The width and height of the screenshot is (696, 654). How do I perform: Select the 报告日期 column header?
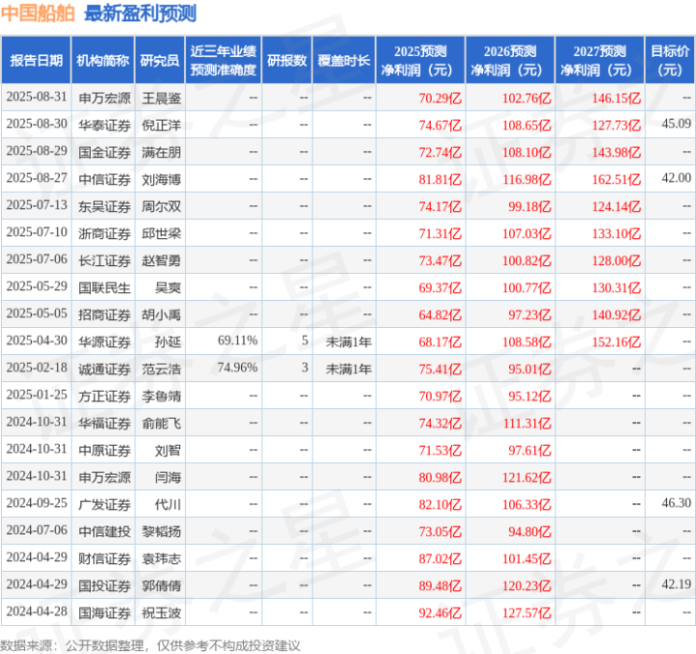coord(36,60)
